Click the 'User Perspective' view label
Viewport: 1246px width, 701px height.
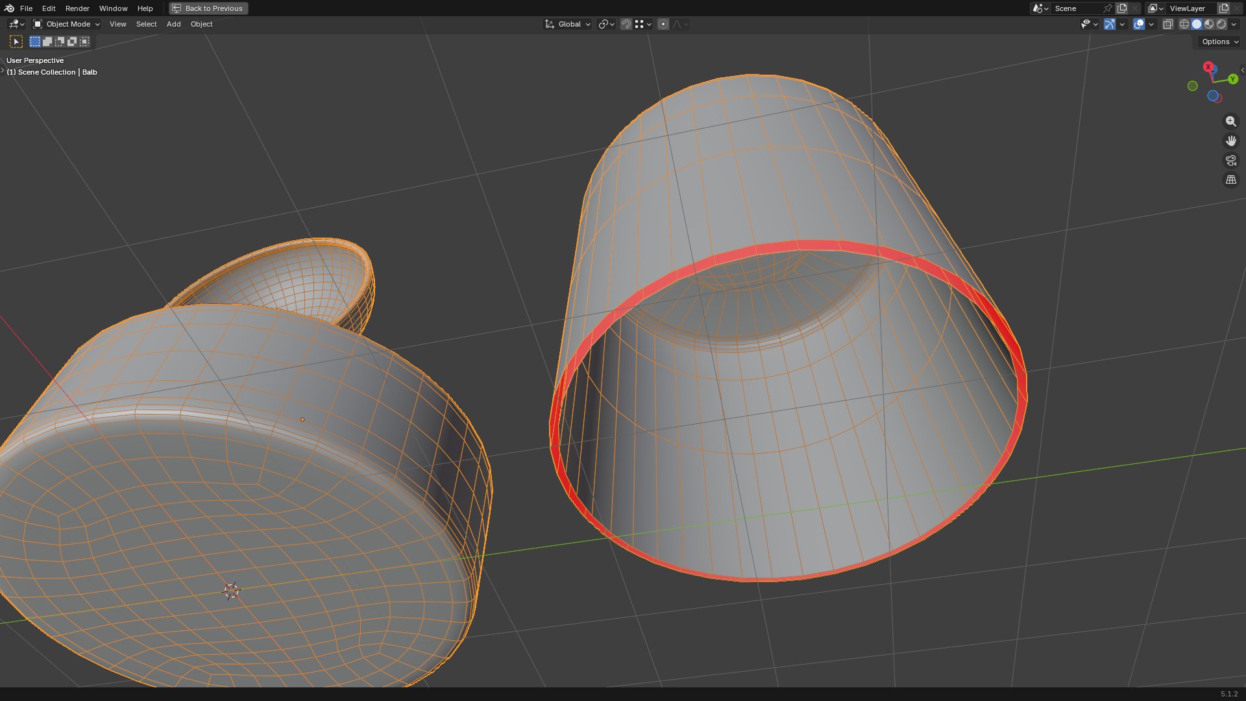pos(35,60)
